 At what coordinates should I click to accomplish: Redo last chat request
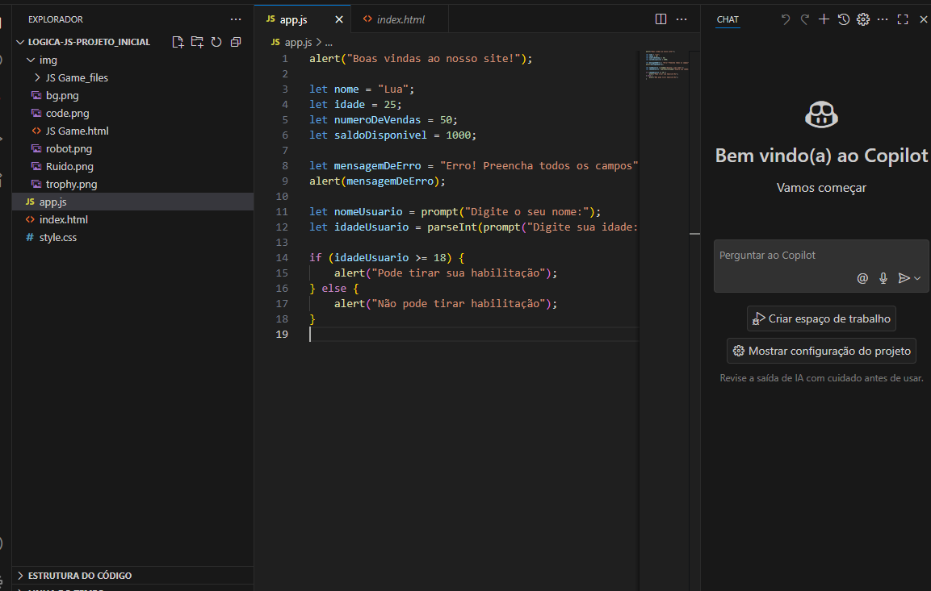click(804, 19)
